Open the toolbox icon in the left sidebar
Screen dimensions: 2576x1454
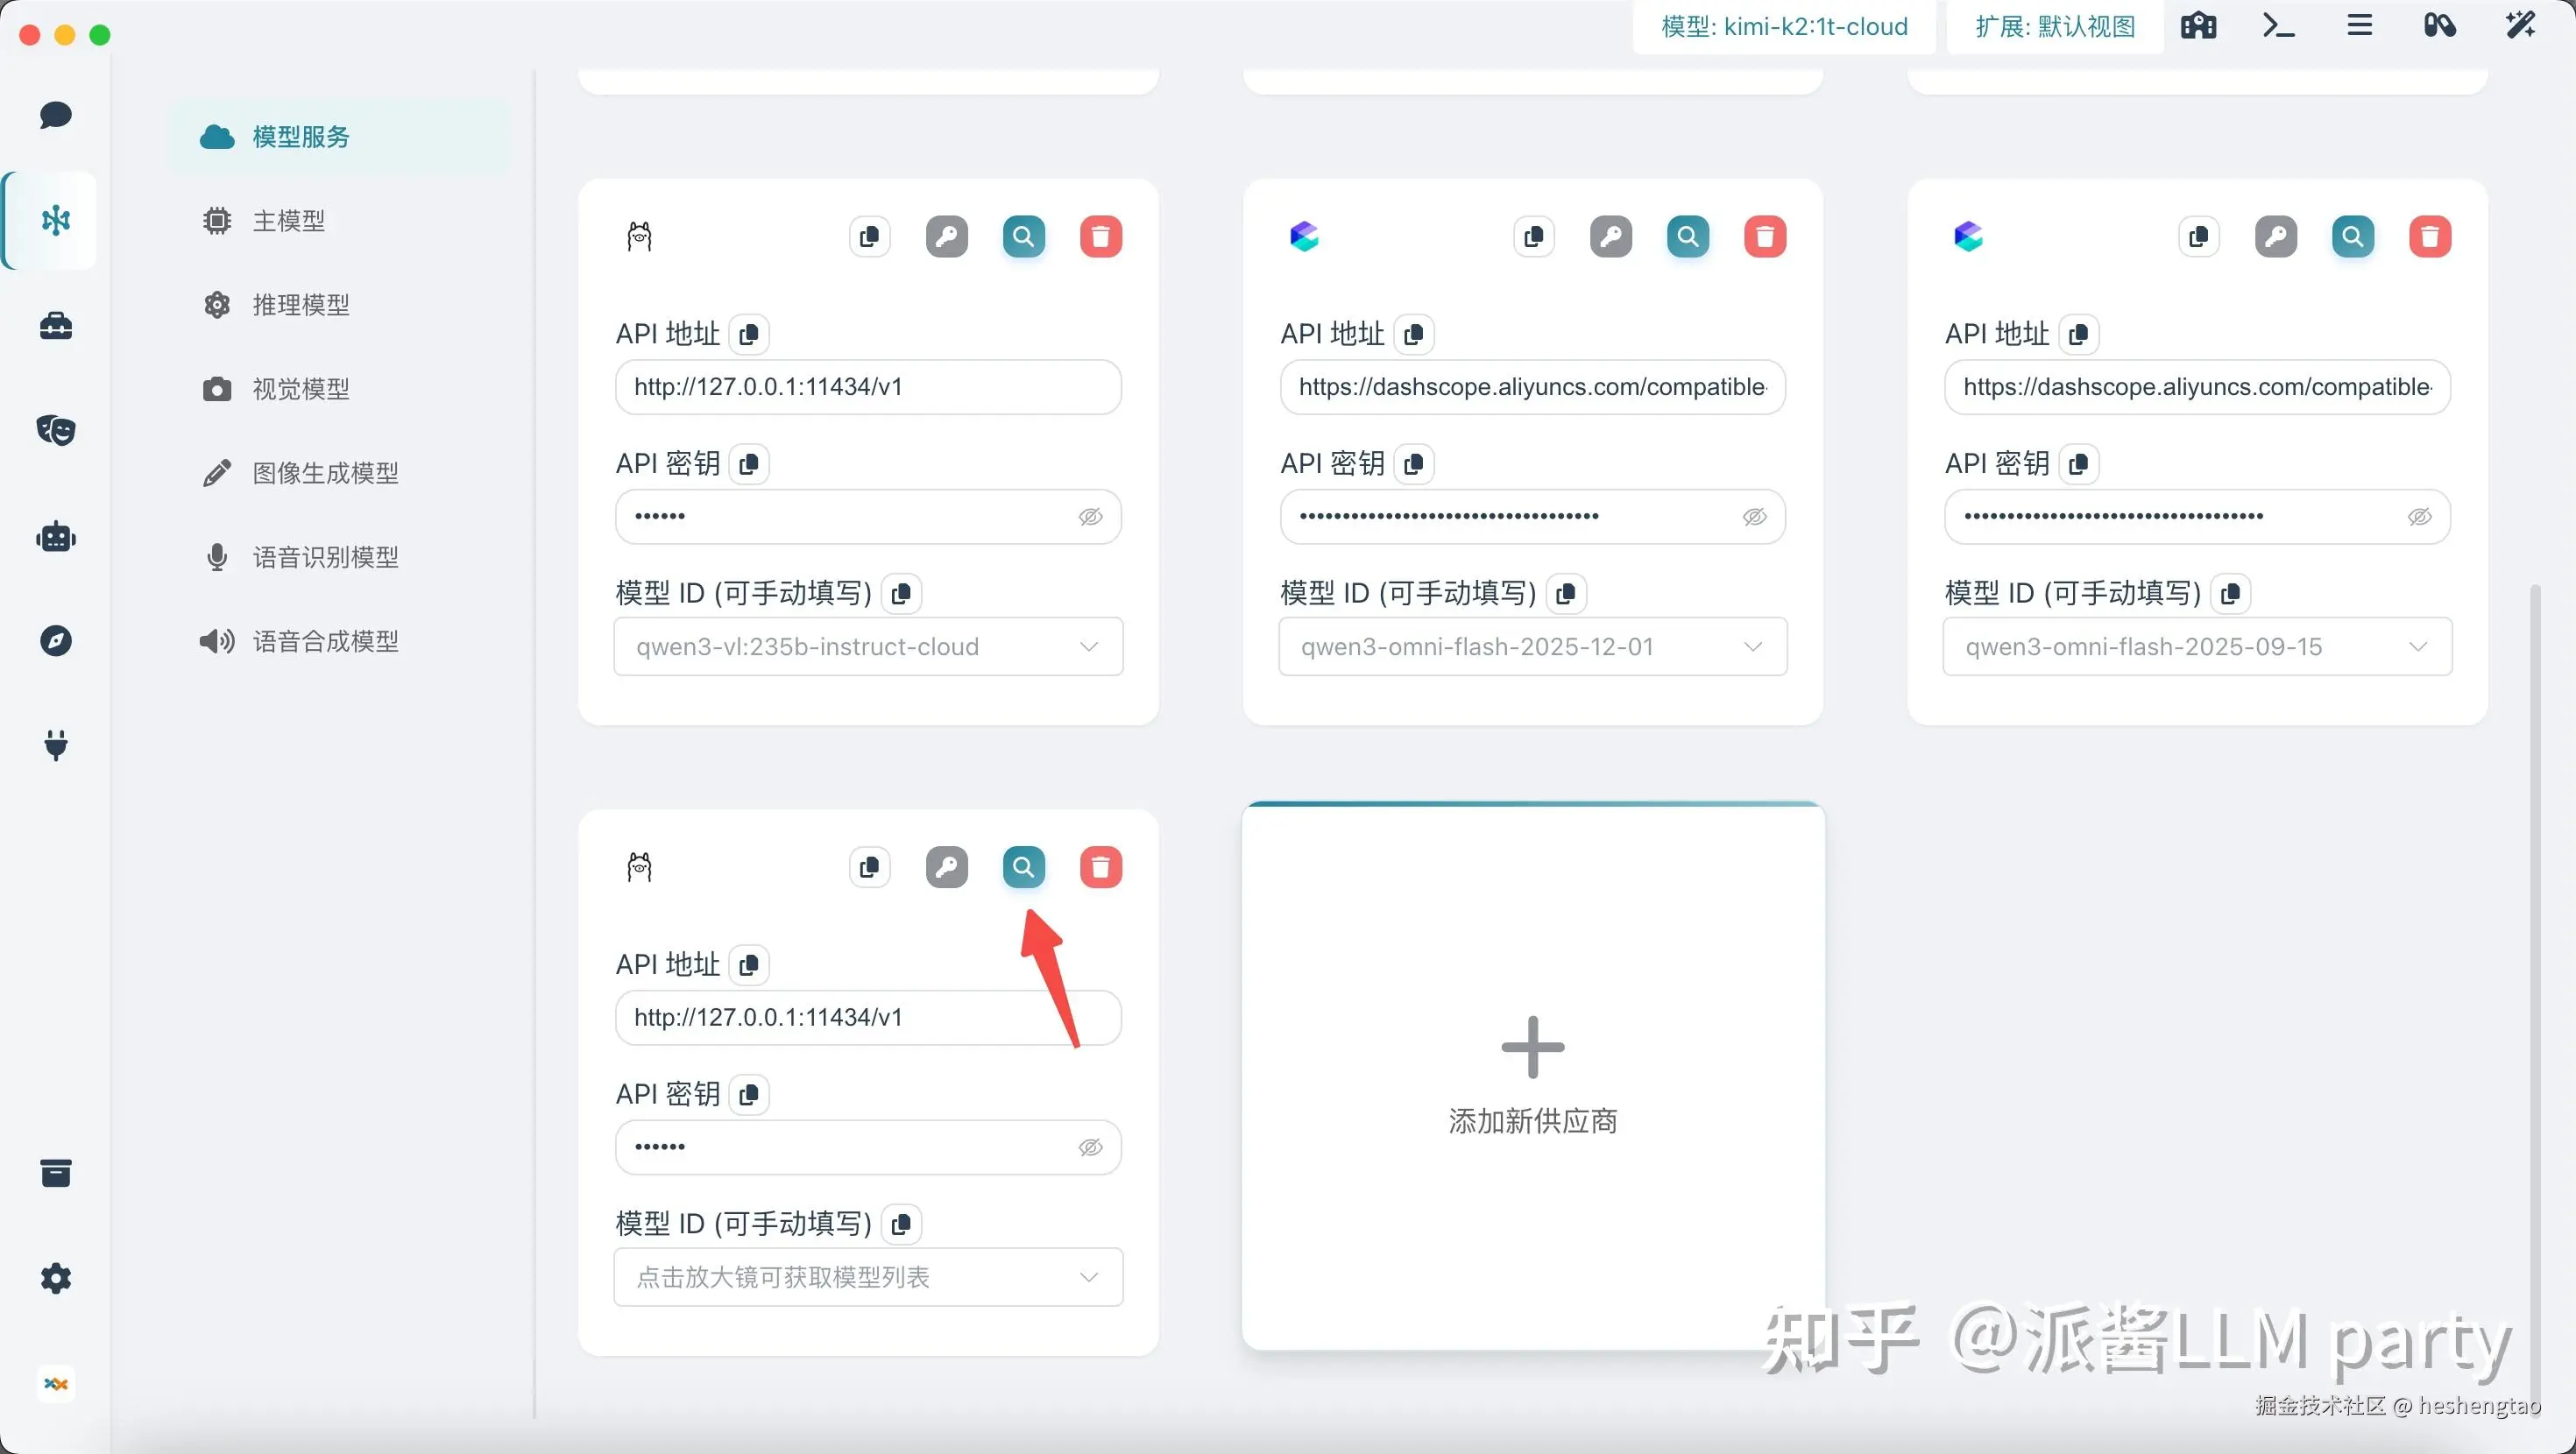click(x=56, y=326)
